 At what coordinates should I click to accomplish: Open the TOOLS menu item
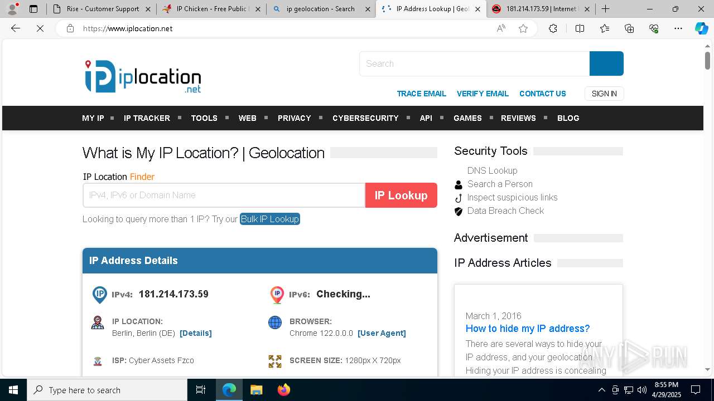[x=204, y=118]
